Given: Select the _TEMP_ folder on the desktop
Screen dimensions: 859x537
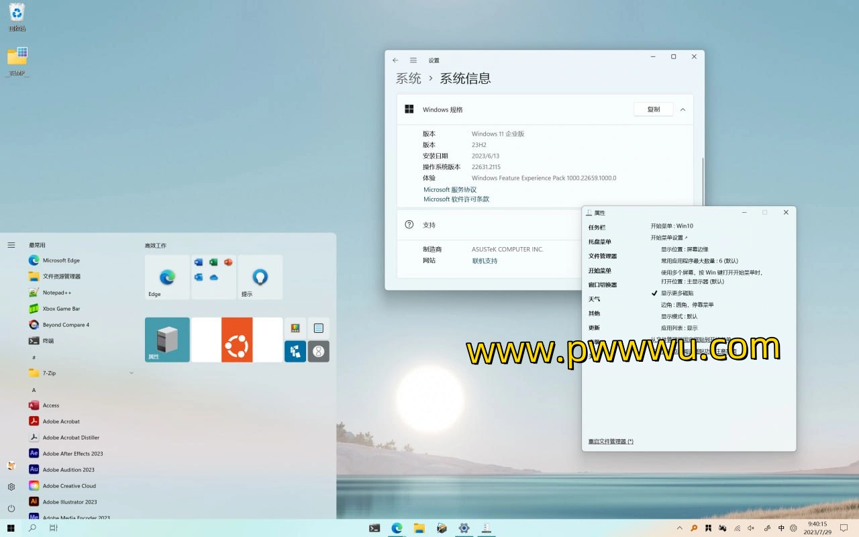Looking at the screenshot, I should click(x=17, y=62).
